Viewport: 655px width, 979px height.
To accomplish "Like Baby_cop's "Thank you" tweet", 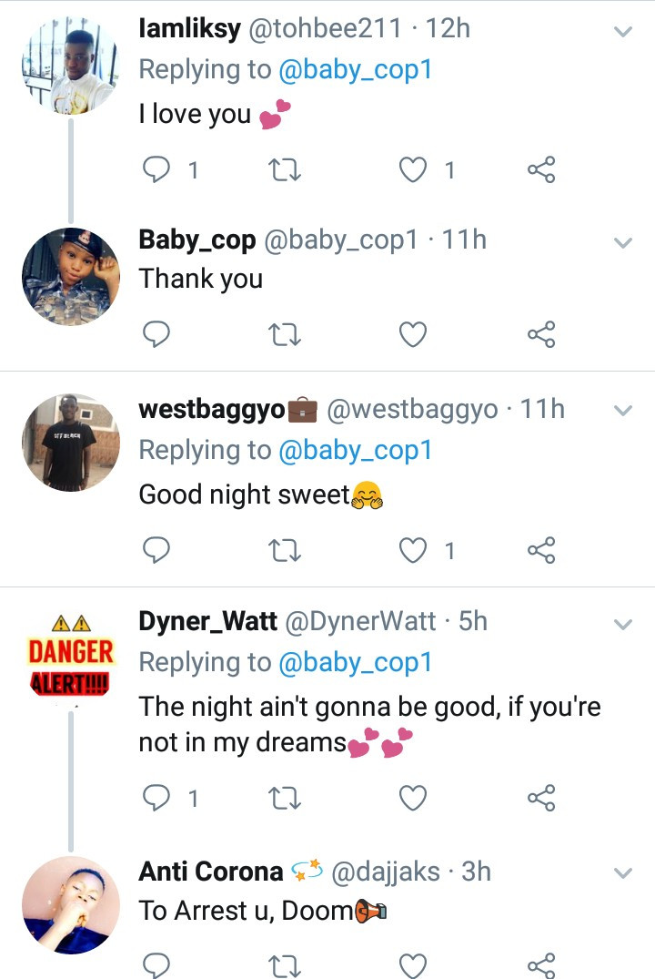I will point(414,335).
